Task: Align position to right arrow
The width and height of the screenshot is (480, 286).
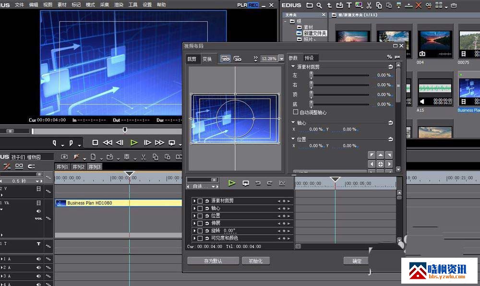Action: pos(389,164)
